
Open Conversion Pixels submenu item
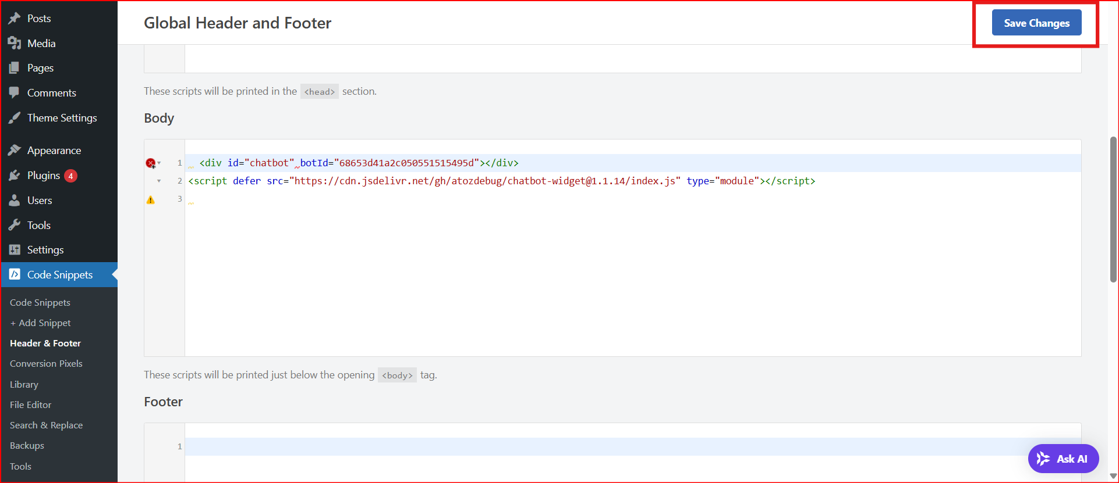(46, 364)
